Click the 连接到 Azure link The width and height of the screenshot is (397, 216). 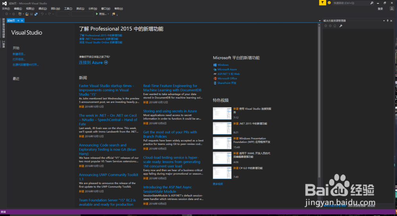(x=91, y=62)
